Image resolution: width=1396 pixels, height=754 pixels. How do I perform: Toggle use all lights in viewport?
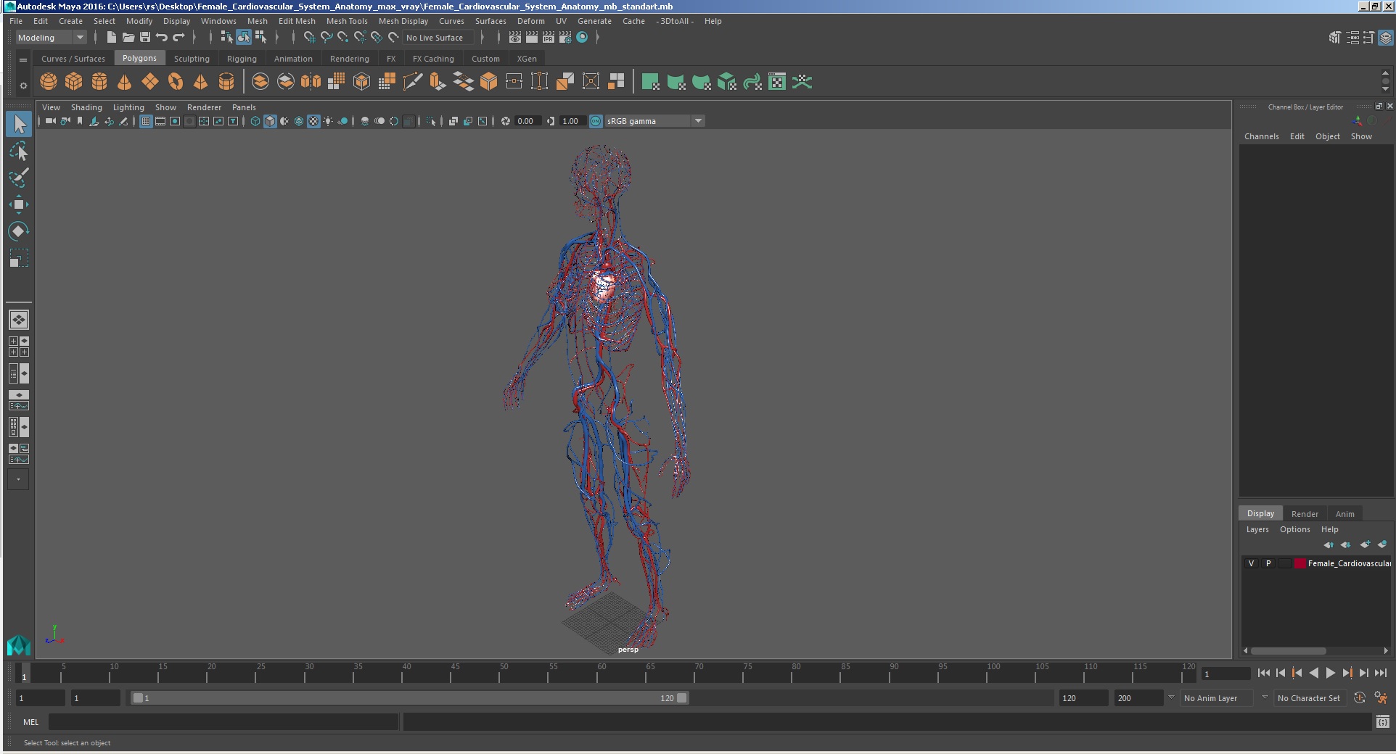pyautogui.click(x=328, y=121)
